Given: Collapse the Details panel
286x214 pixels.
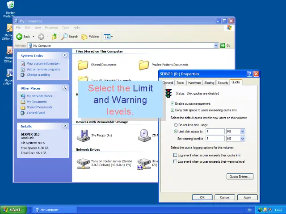Looking at the screenshot, I should pos(65,126).
